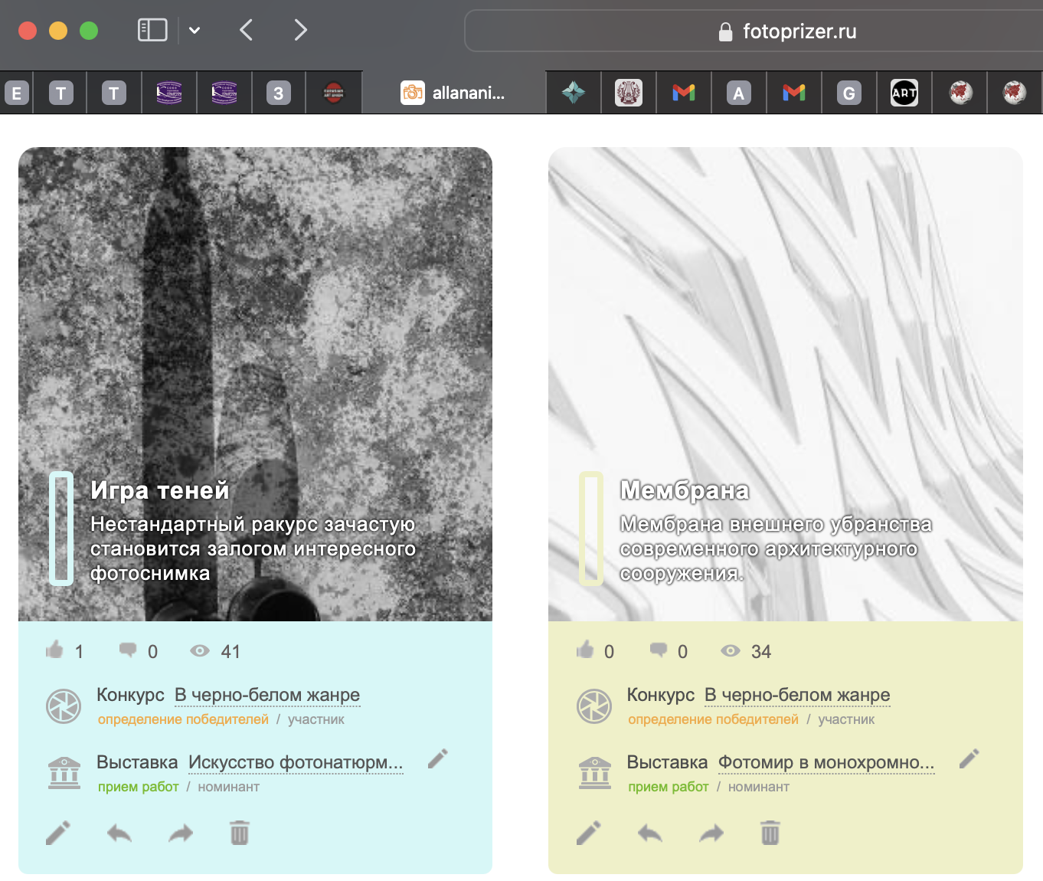
Task: Click the museum icon on Игра теней card
Action: pos(64,773)
